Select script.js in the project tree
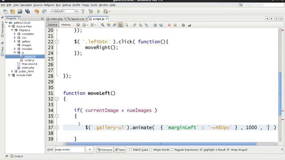The width and height of the screenshot is (285, 160). [29, 60]
